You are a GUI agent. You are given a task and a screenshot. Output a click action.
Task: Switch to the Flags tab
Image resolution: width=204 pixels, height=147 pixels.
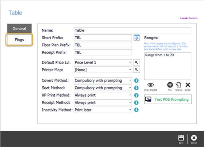click(19, 40)
